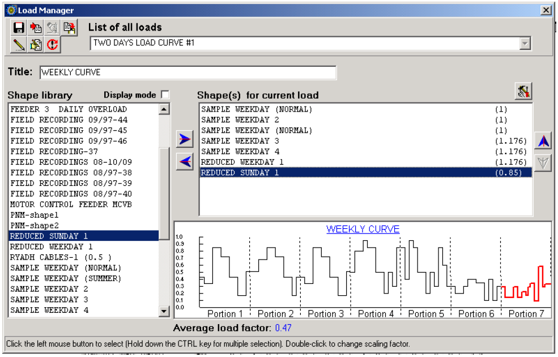Select FIELD RECORDINGS 08/97-39

(84, 183)
